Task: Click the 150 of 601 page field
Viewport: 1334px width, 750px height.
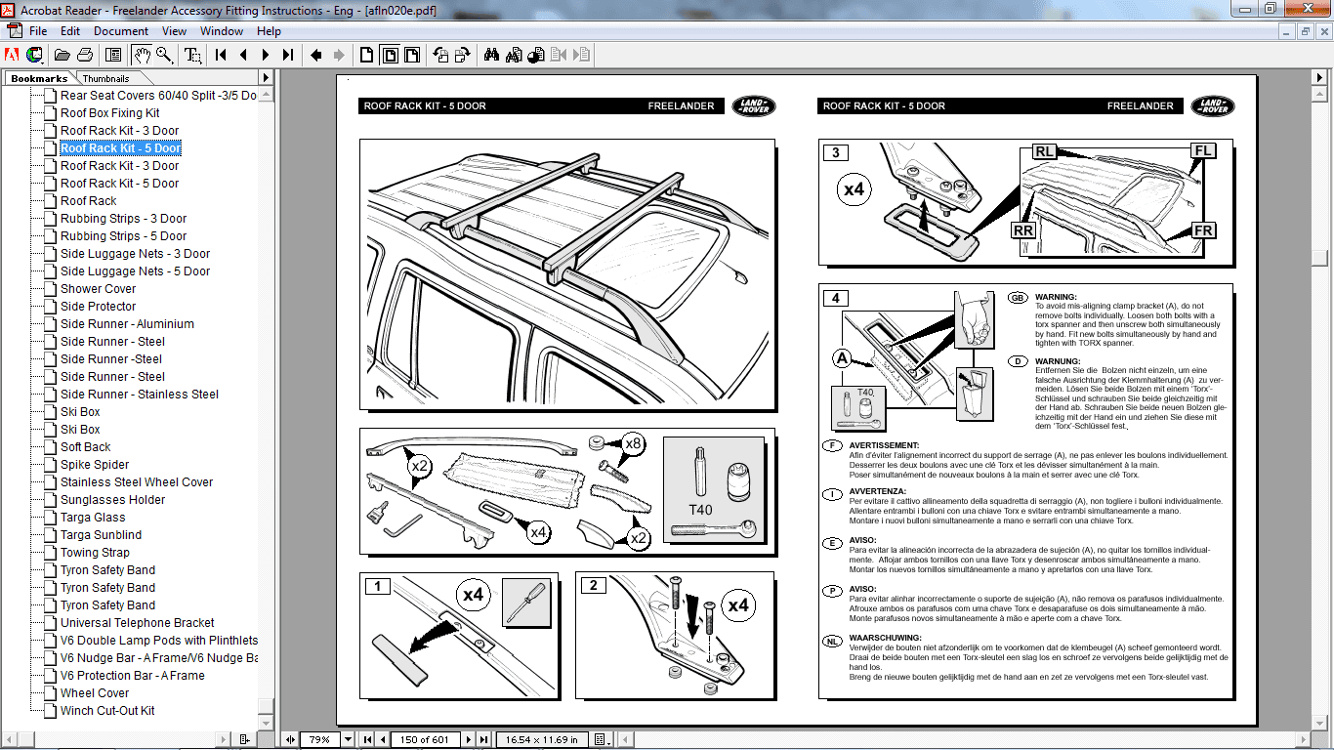Action: point(425,739)
